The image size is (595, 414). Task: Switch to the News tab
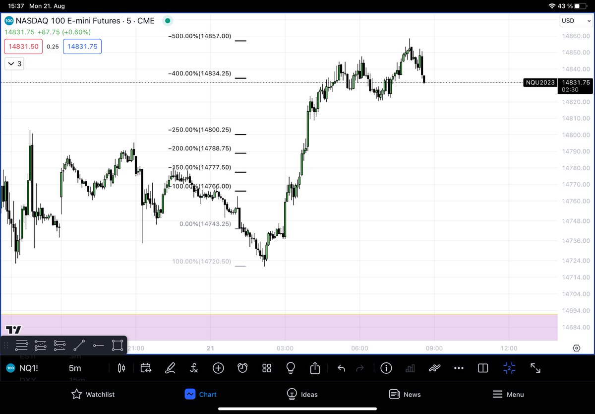[x=405, y=394]
